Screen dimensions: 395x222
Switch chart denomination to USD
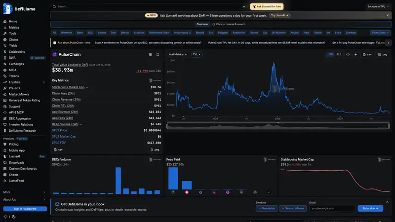tap(330, 54)
